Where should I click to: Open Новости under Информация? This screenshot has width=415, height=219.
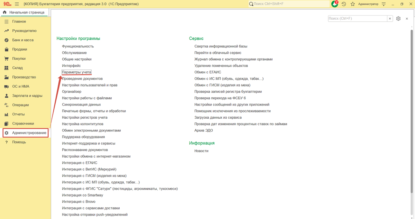pos(201,151)
